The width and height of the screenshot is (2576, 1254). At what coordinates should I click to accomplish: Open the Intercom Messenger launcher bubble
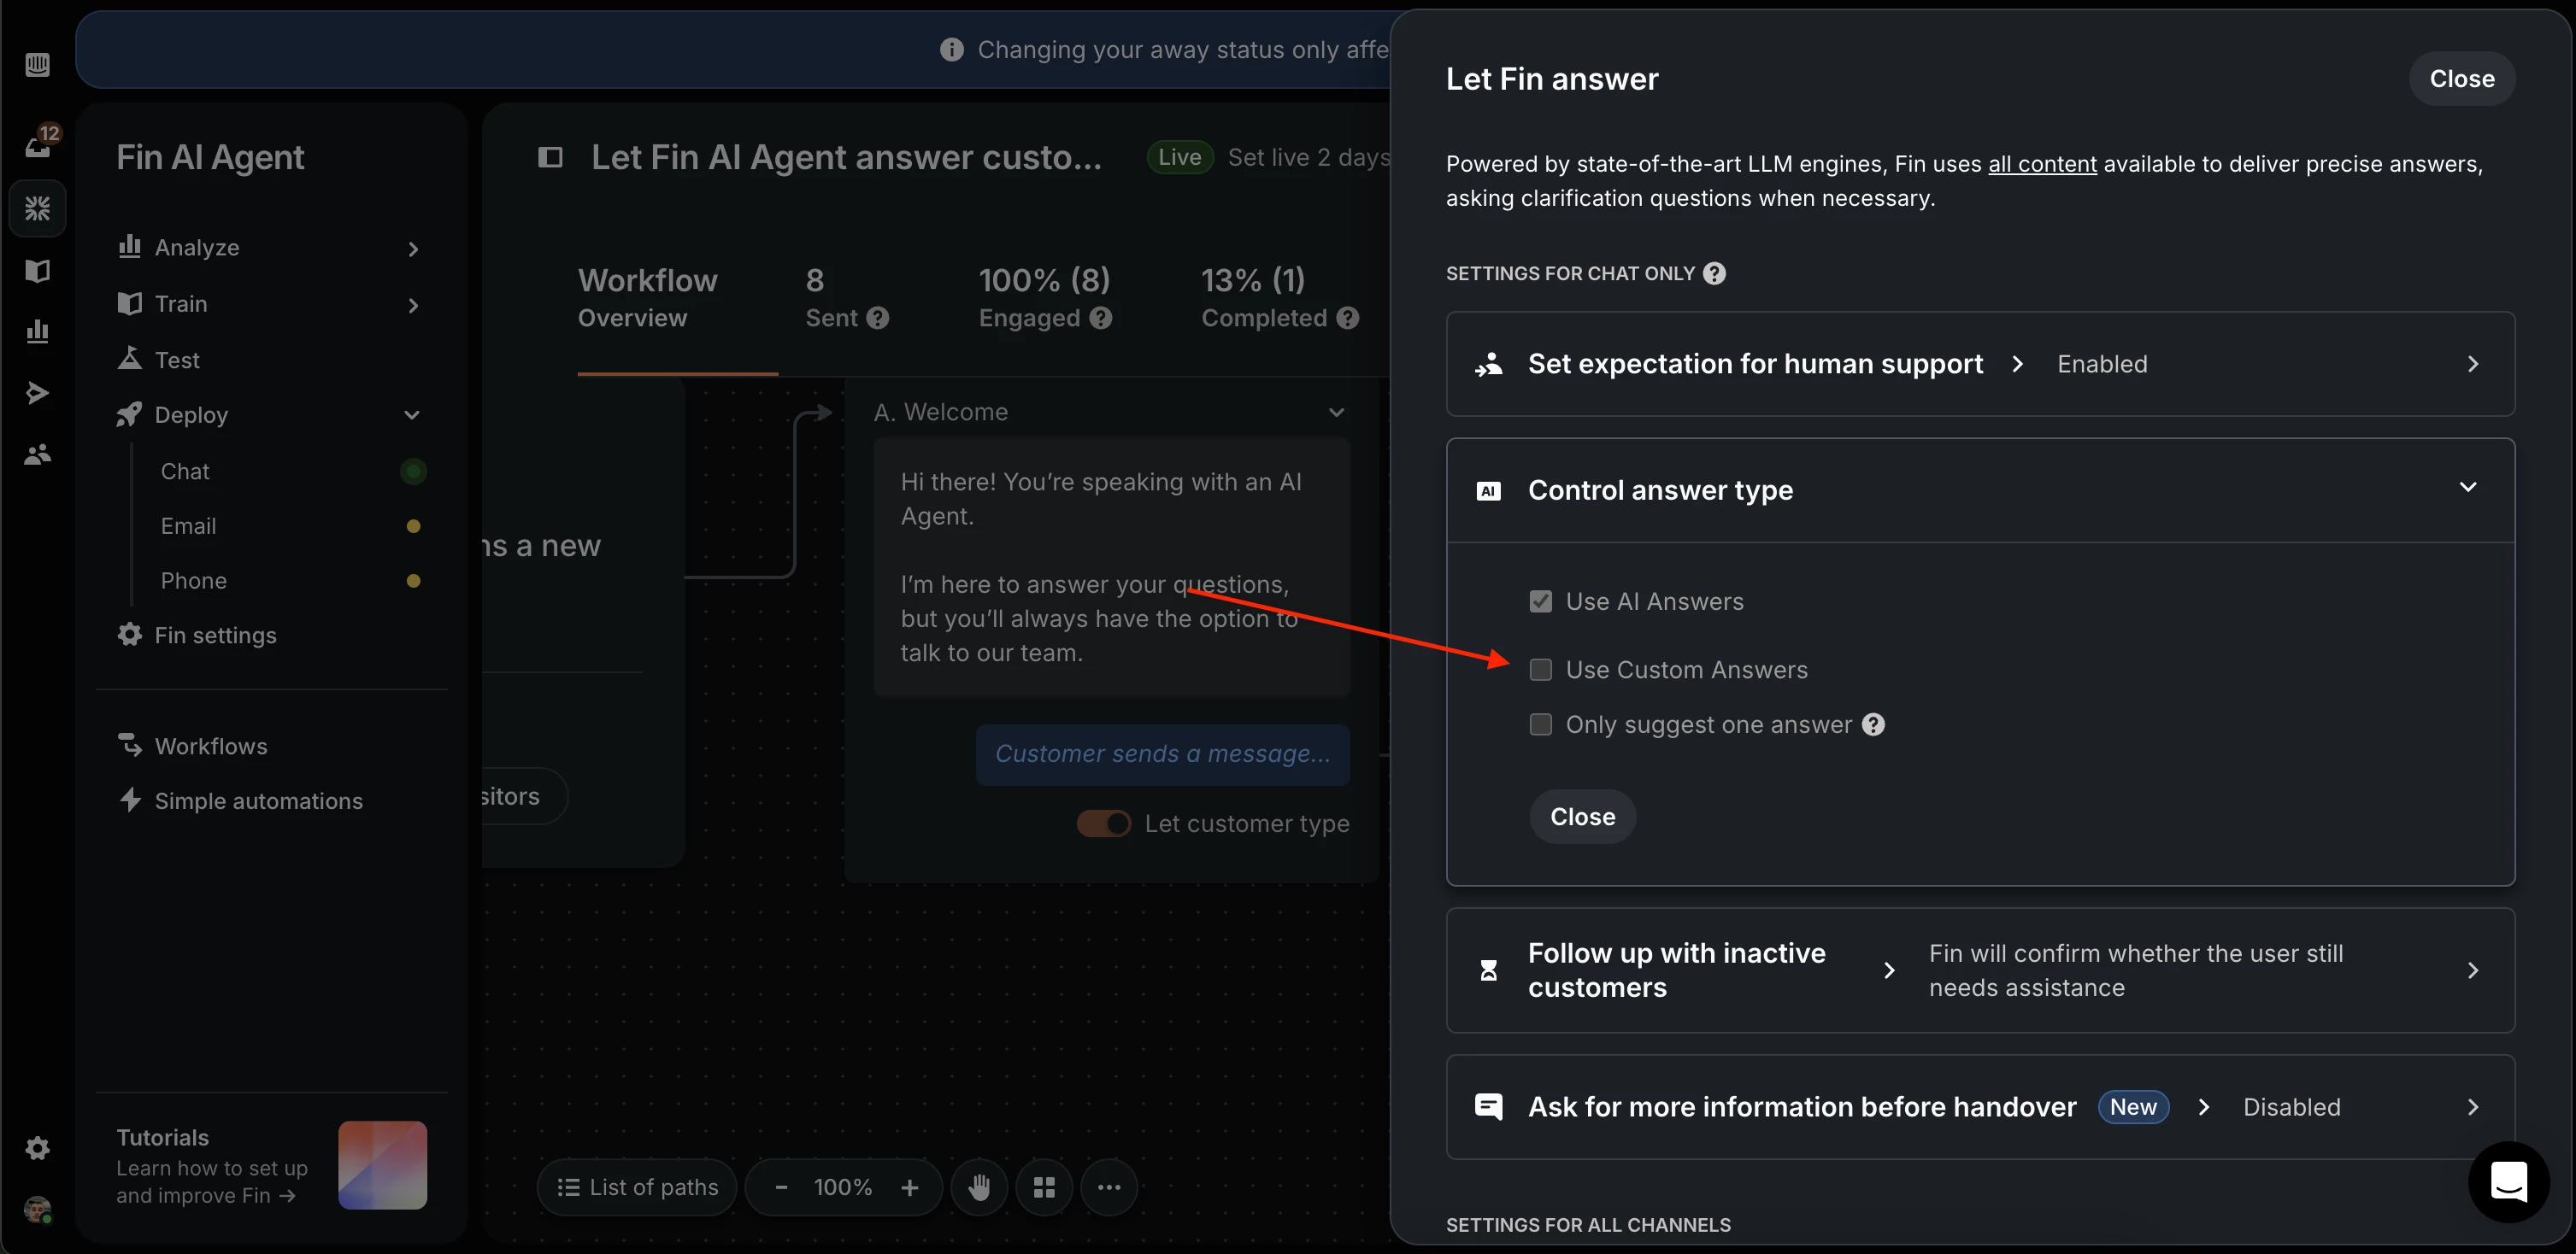click(2508, 1181)
